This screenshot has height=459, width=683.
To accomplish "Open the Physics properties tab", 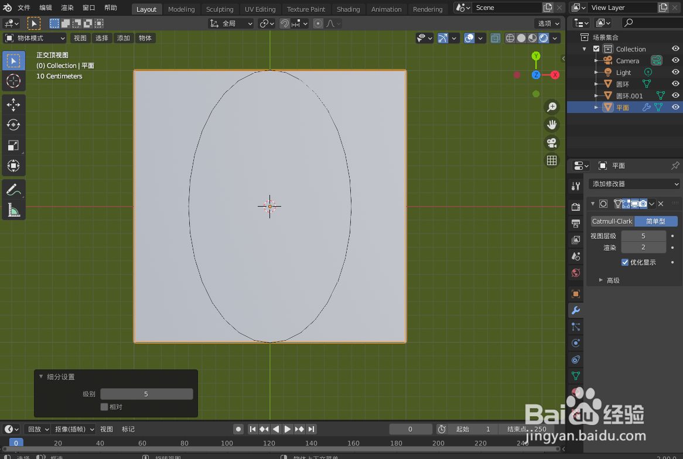I will tap(576, 344).
